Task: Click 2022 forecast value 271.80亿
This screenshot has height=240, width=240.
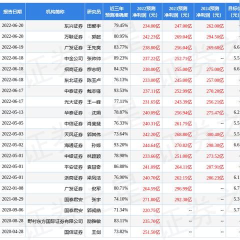Action: point(151,199)
